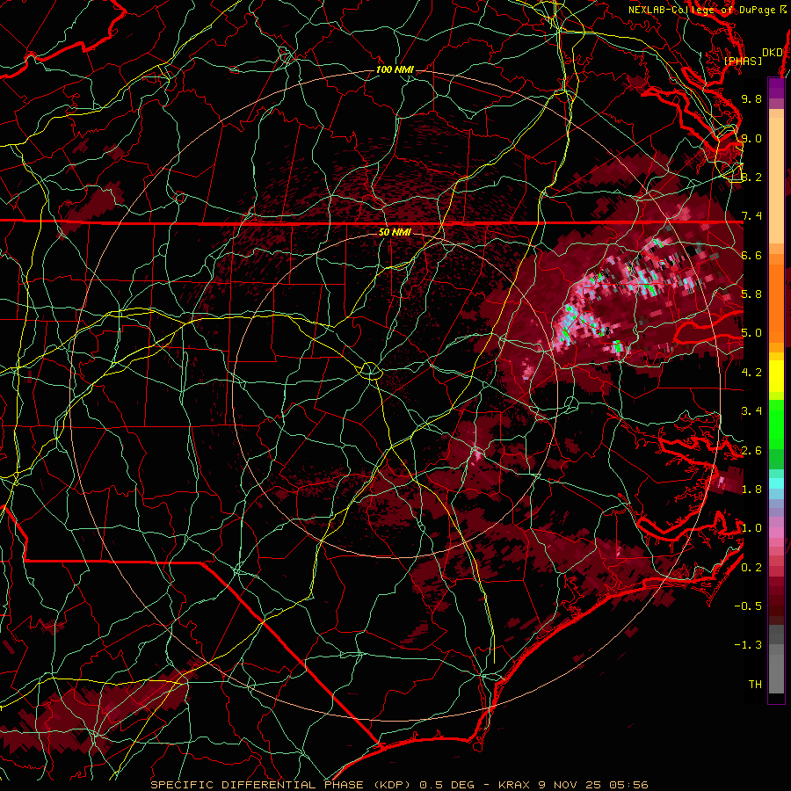791x791 pixels.
Task: Pick the bright green band of color bar
Action: [776, 424]
